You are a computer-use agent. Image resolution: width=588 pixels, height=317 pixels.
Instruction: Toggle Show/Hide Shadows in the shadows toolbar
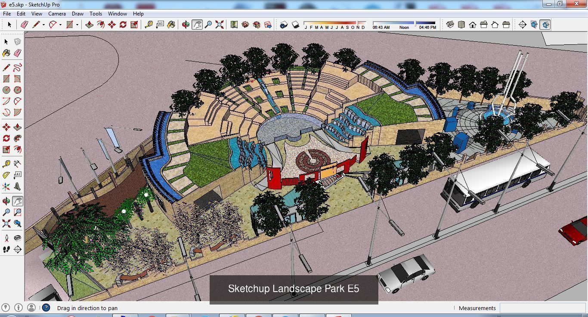pos(295,25)
